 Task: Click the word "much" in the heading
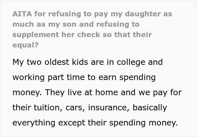(x=23, y=24)
